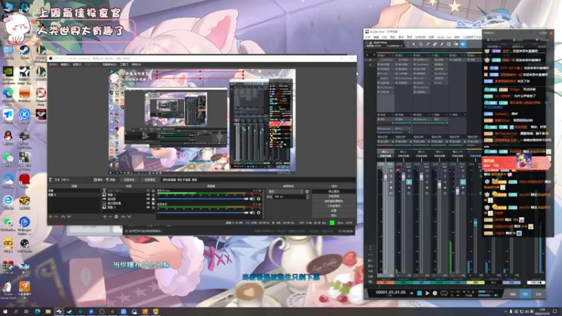Viewport: 562px width, 316px height.
Task: Click 工作室模式 studio mode button in OBS
Action: [334, 206]
